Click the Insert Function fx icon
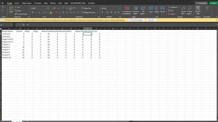 (24, 25)
